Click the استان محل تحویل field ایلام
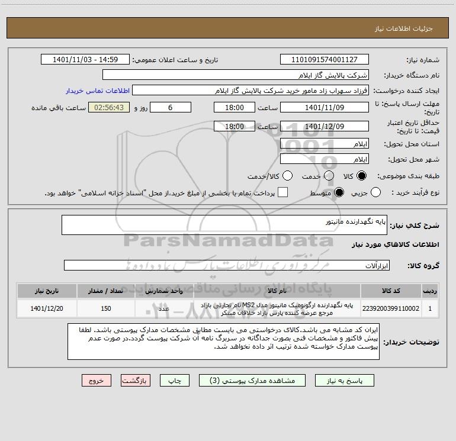Viewport: 456px width, 441px height. (325, 143)
